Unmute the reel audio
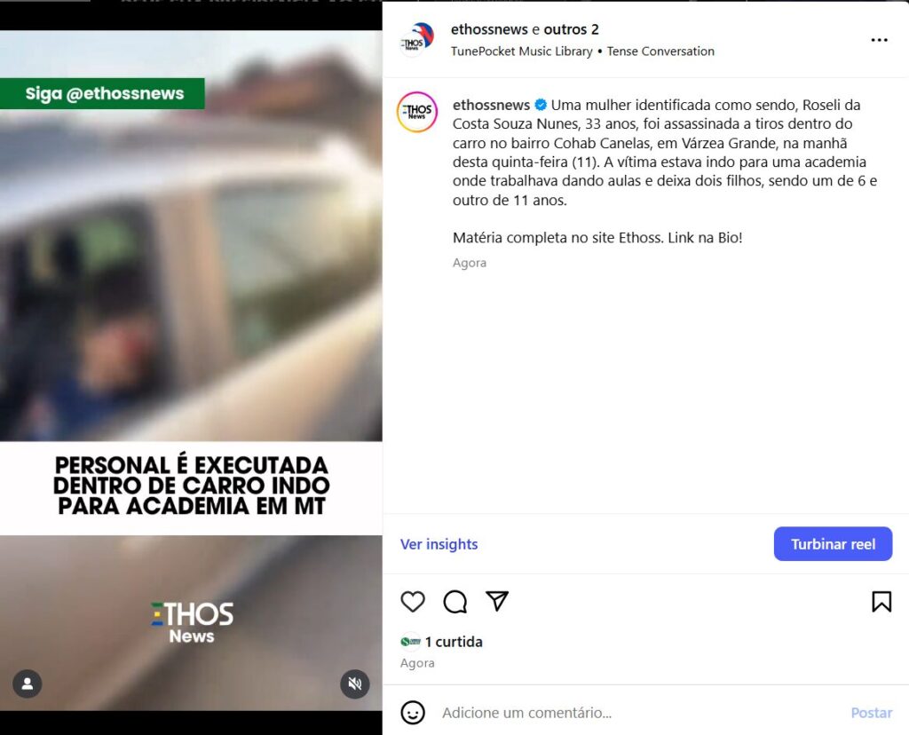The image size is (909, 735). [355, 684]
